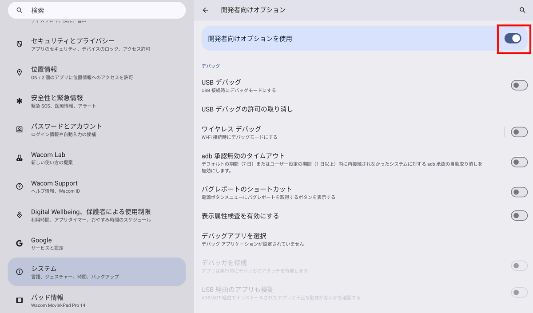Click the search magnifier in the header
533x313 pixels.
point(522,10)
